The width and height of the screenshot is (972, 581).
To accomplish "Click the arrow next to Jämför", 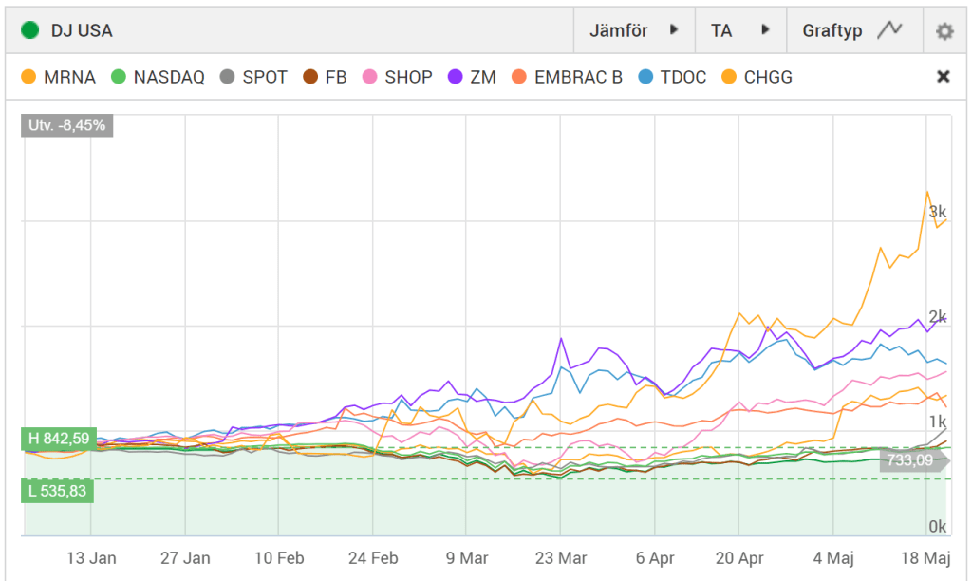I will [674, 30].
